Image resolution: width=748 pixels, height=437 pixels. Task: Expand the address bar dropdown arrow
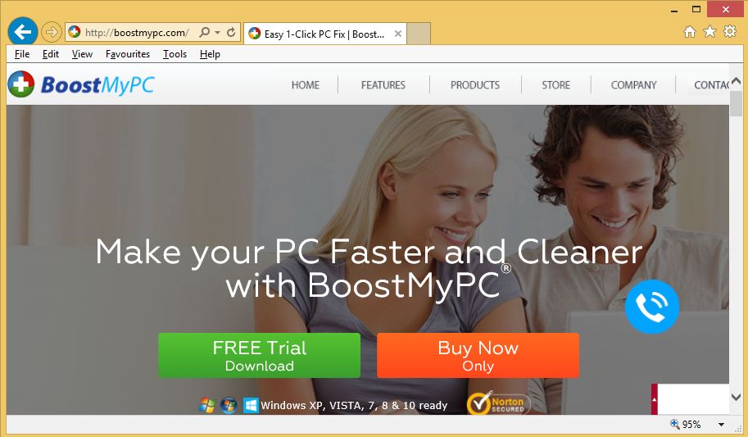(218, 33)
